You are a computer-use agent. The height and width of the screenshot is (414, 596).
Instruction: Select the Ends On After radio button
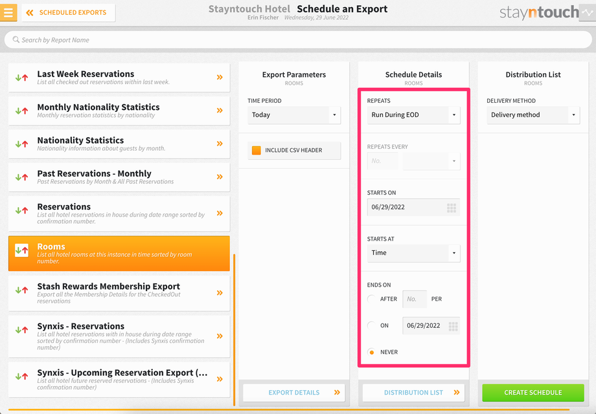click(372, 299)
